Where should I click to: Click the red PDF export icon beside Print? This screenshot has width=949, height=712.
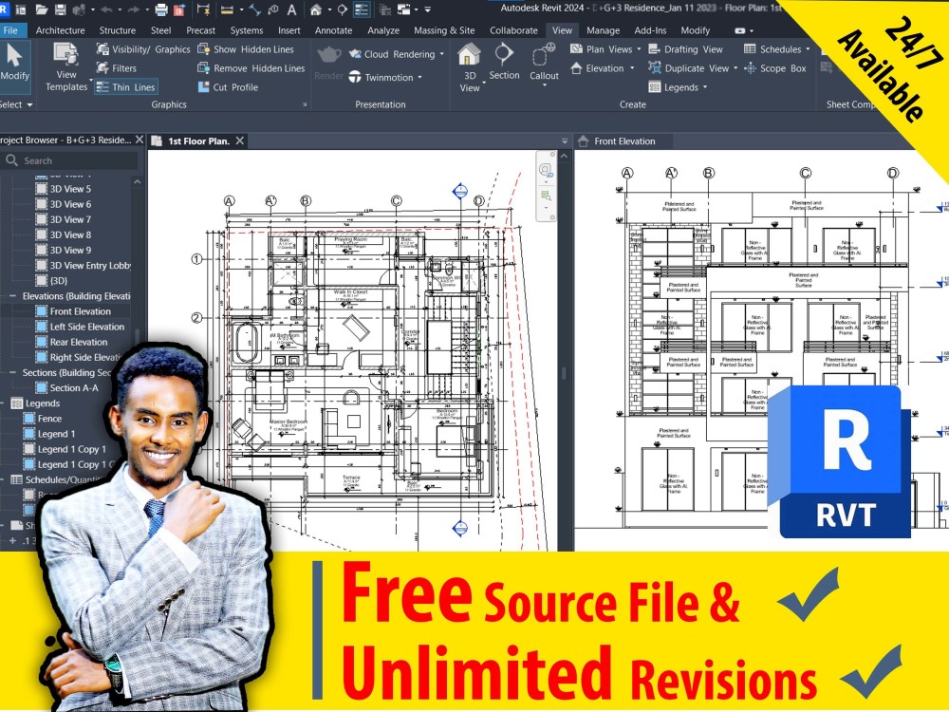coord(179,9)
